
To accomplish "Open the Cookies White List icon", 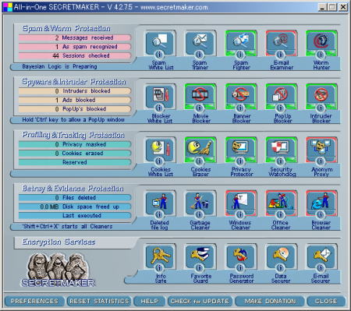I will (159, 149).
